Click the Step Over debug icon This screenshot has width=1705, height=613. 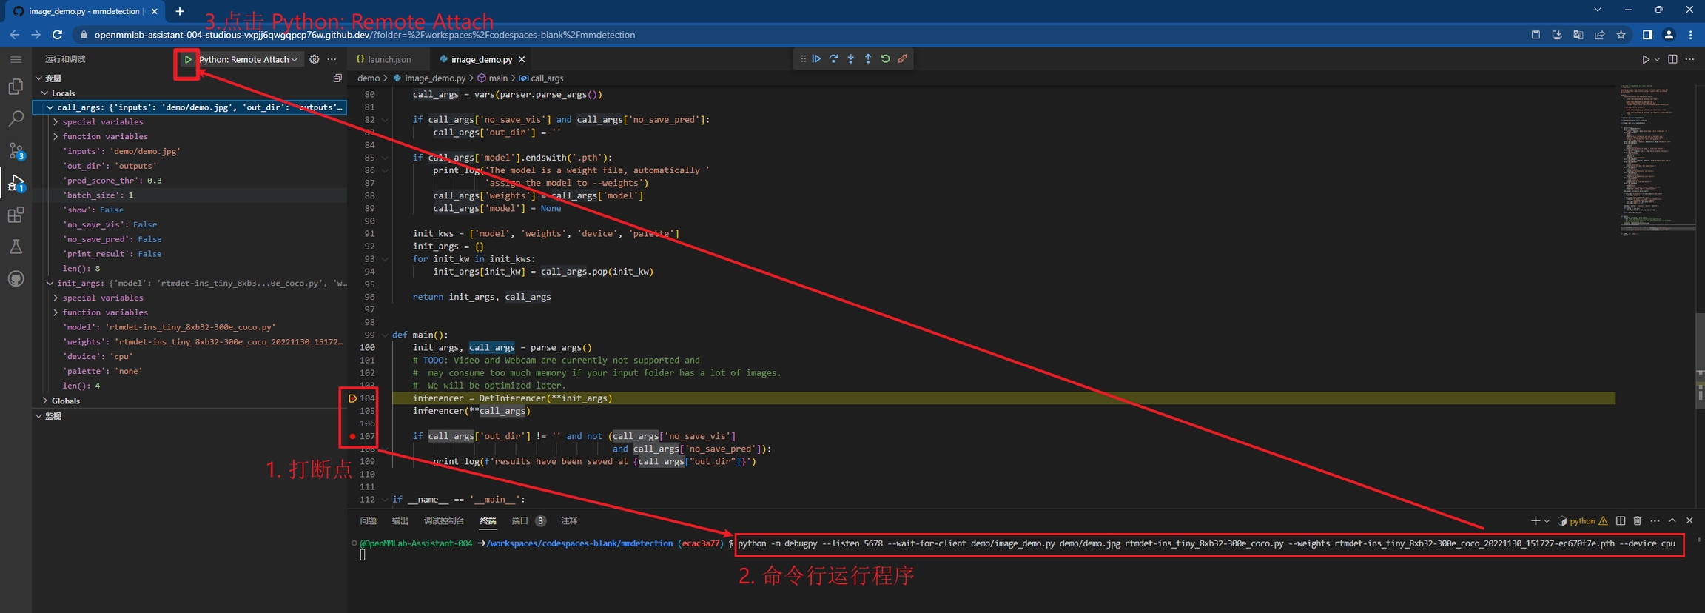(x=833, y=59)
